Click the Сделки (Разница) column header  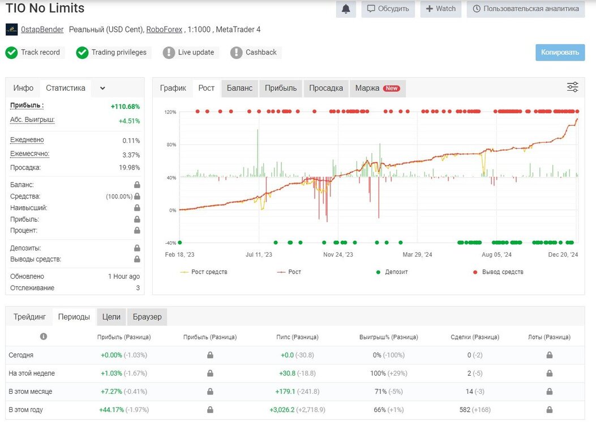[475, 337]
